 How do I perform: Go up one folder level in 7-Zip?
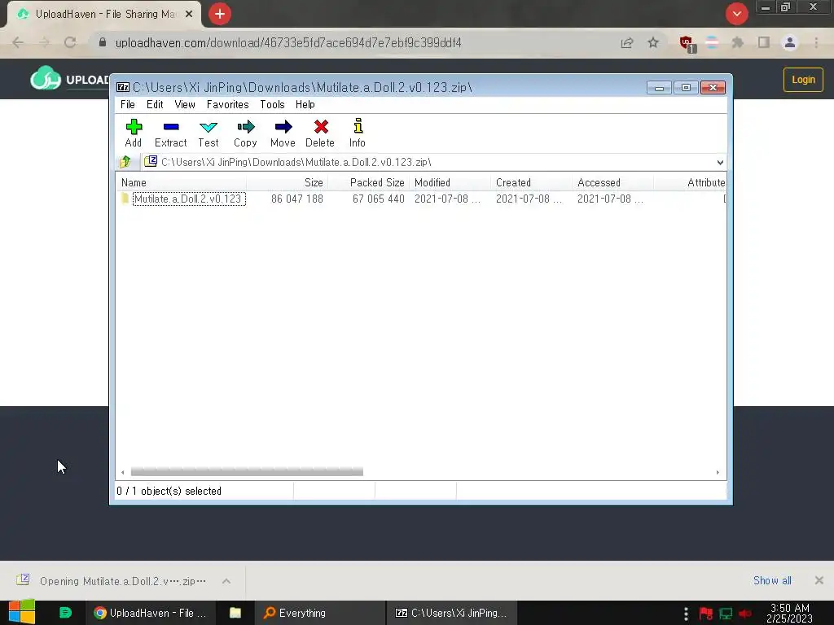[x=125, y=162]
